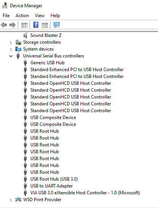Click the Back arrow toolbar icon
158x208 pixels.
[x=4, y=25]
